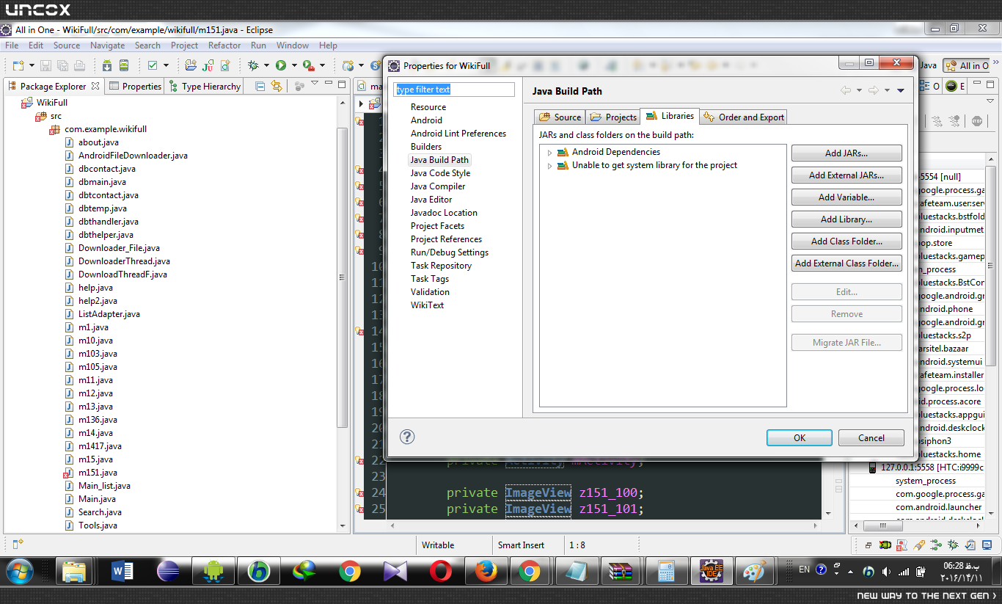Click the type filter text input field
This screenshot has width=1002, height=604.
455,90
